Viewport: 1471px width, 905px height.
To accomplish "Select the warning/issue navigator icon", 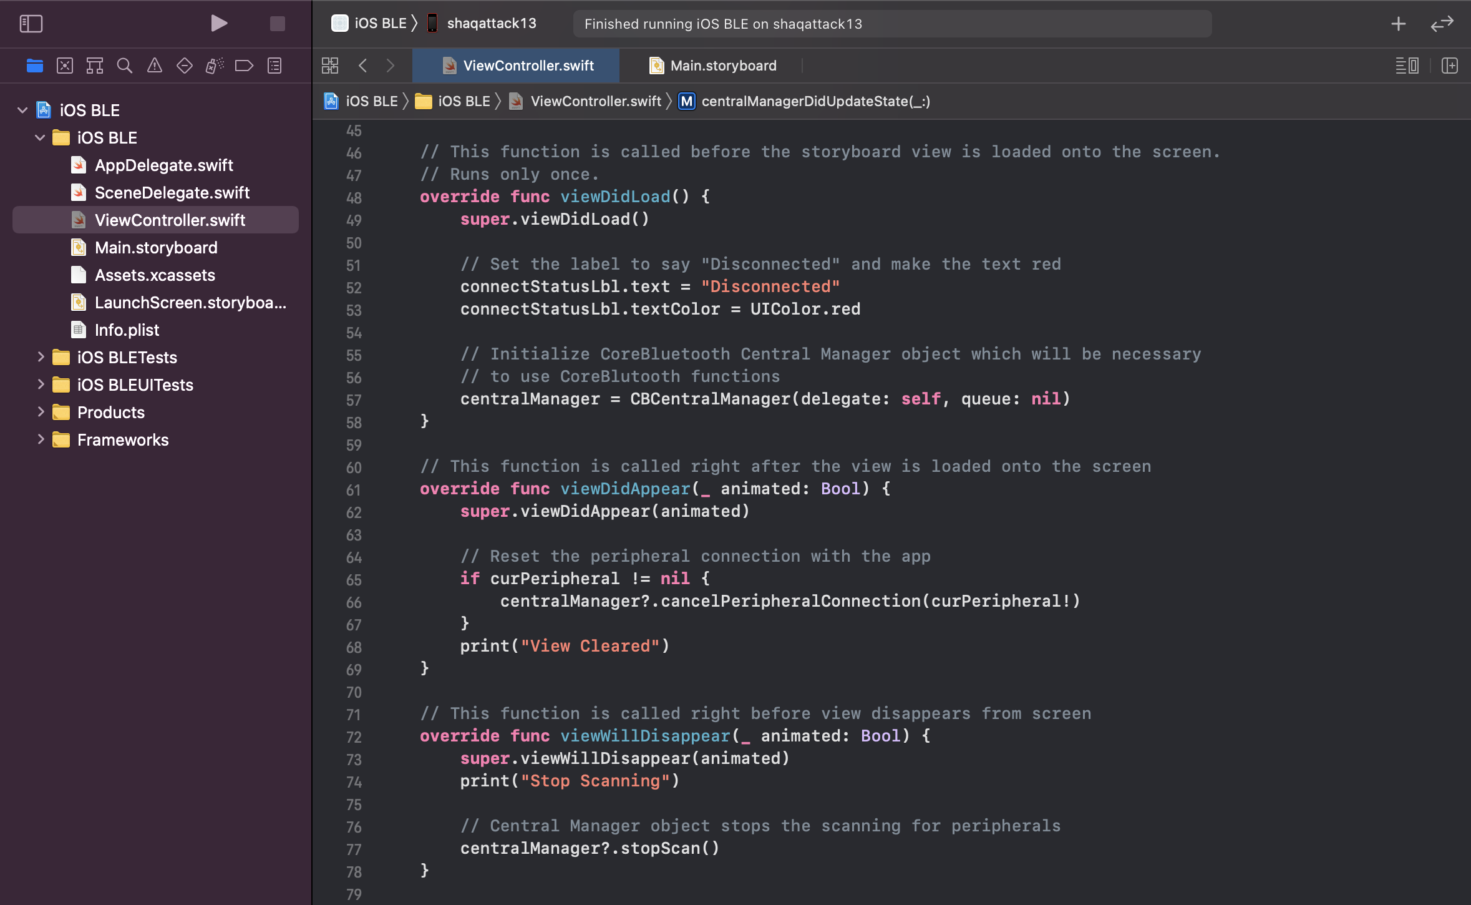I will point(153,66).
